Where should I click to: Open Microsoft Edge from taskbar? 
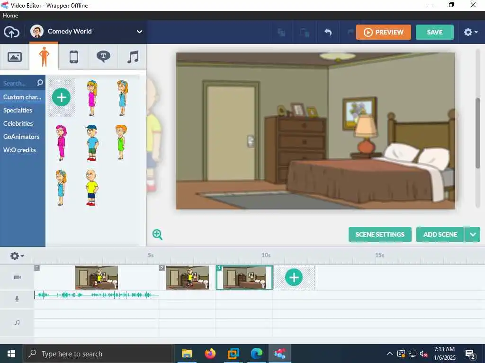pyautogui.click(x=256, y=354)
